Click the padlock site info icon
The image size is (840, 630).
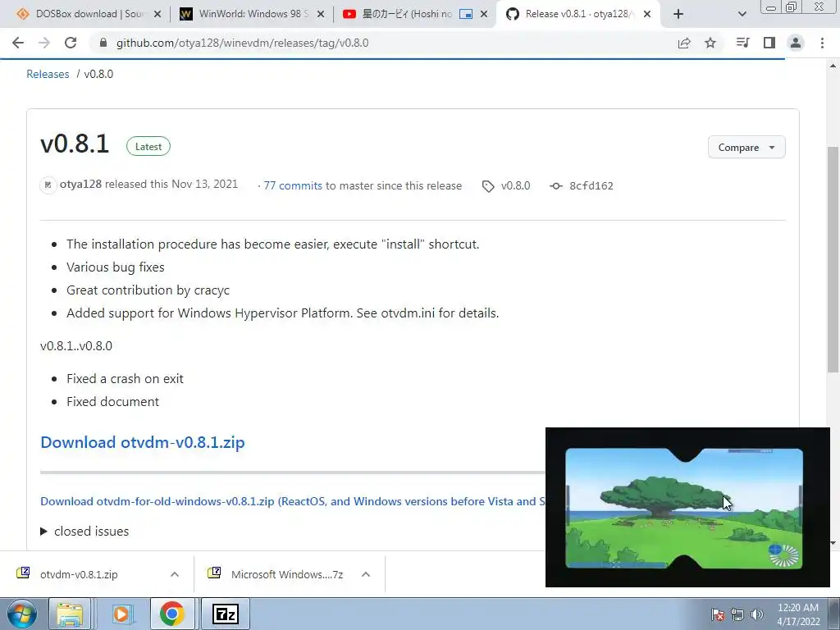pos(103,43)
